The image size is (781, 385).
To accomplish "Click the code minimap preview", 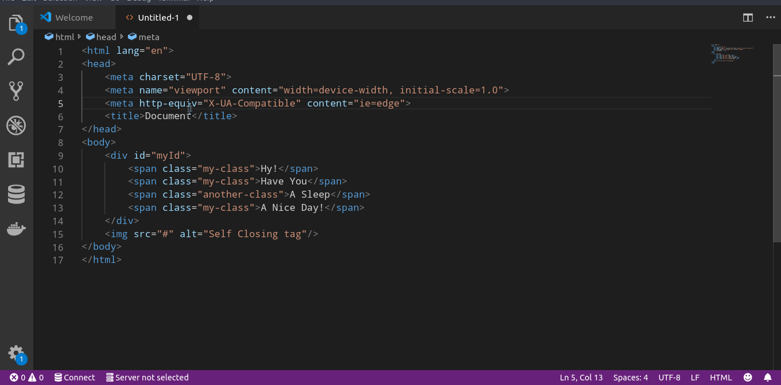I will click(x=732, y=54).
